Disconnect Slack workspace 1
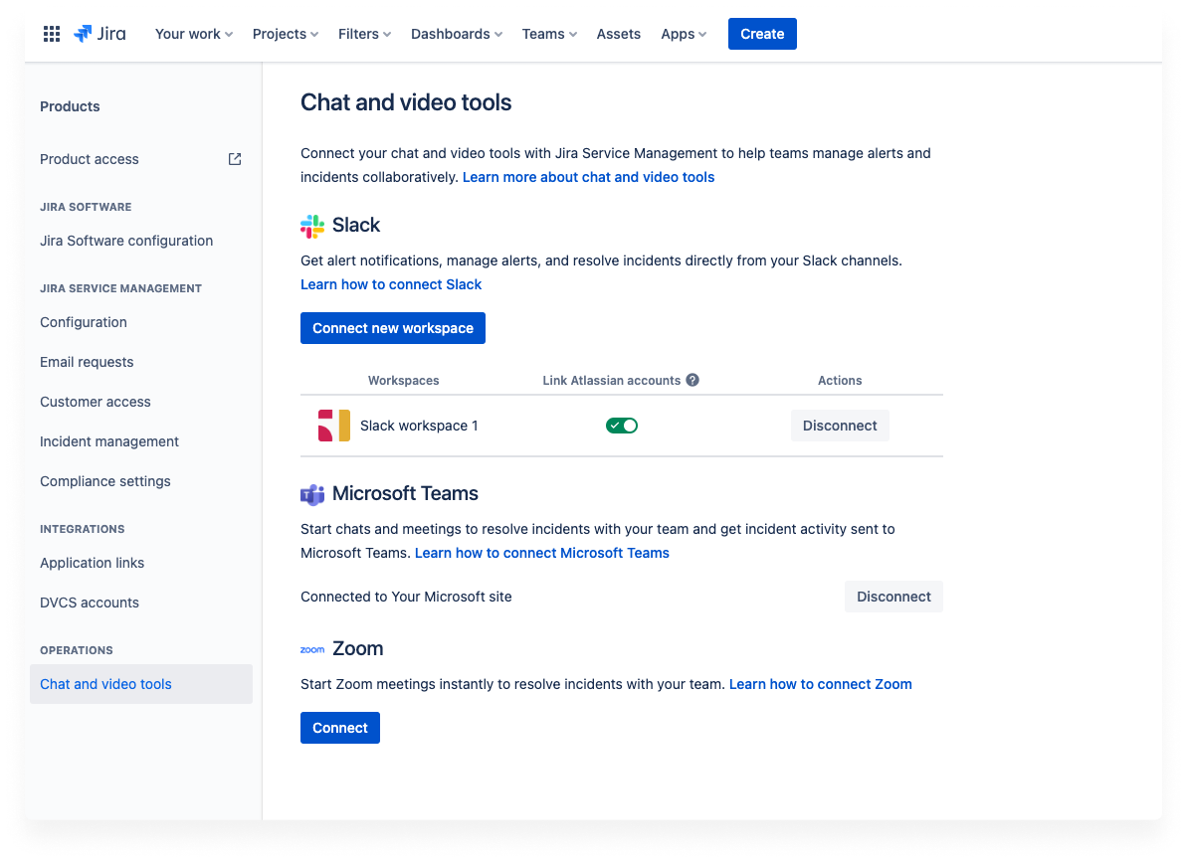This screenshot has width=1187, height=863. click(x=840, y=425)
